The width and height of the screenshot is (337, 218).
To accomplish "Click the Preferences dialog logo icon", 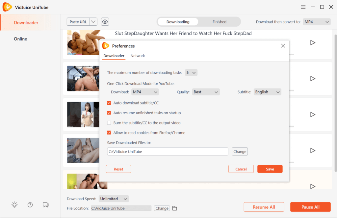I will pos(106,46).
